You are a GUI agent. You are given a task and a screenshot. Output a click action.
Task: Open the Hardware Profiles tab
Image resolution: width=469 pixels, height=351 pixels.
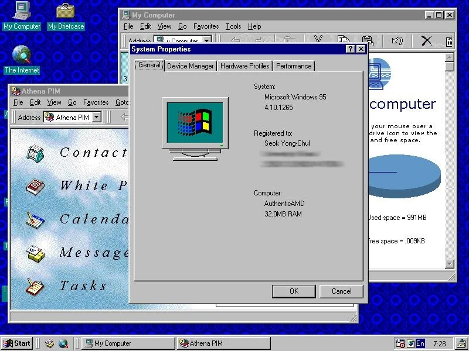click(x=244, y=66)
